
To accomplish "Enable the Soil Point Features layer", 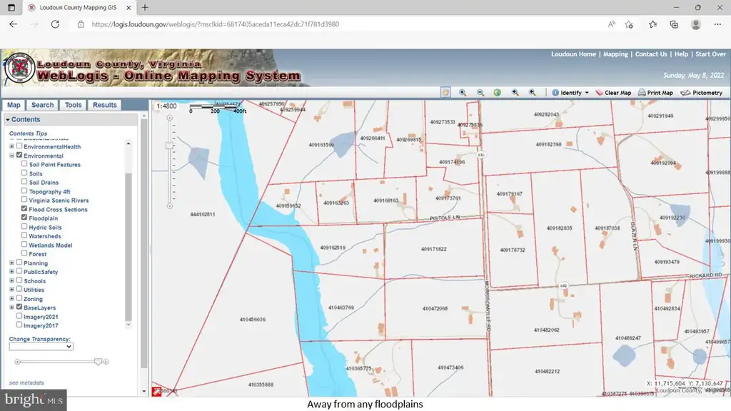I will click(24, 163).
